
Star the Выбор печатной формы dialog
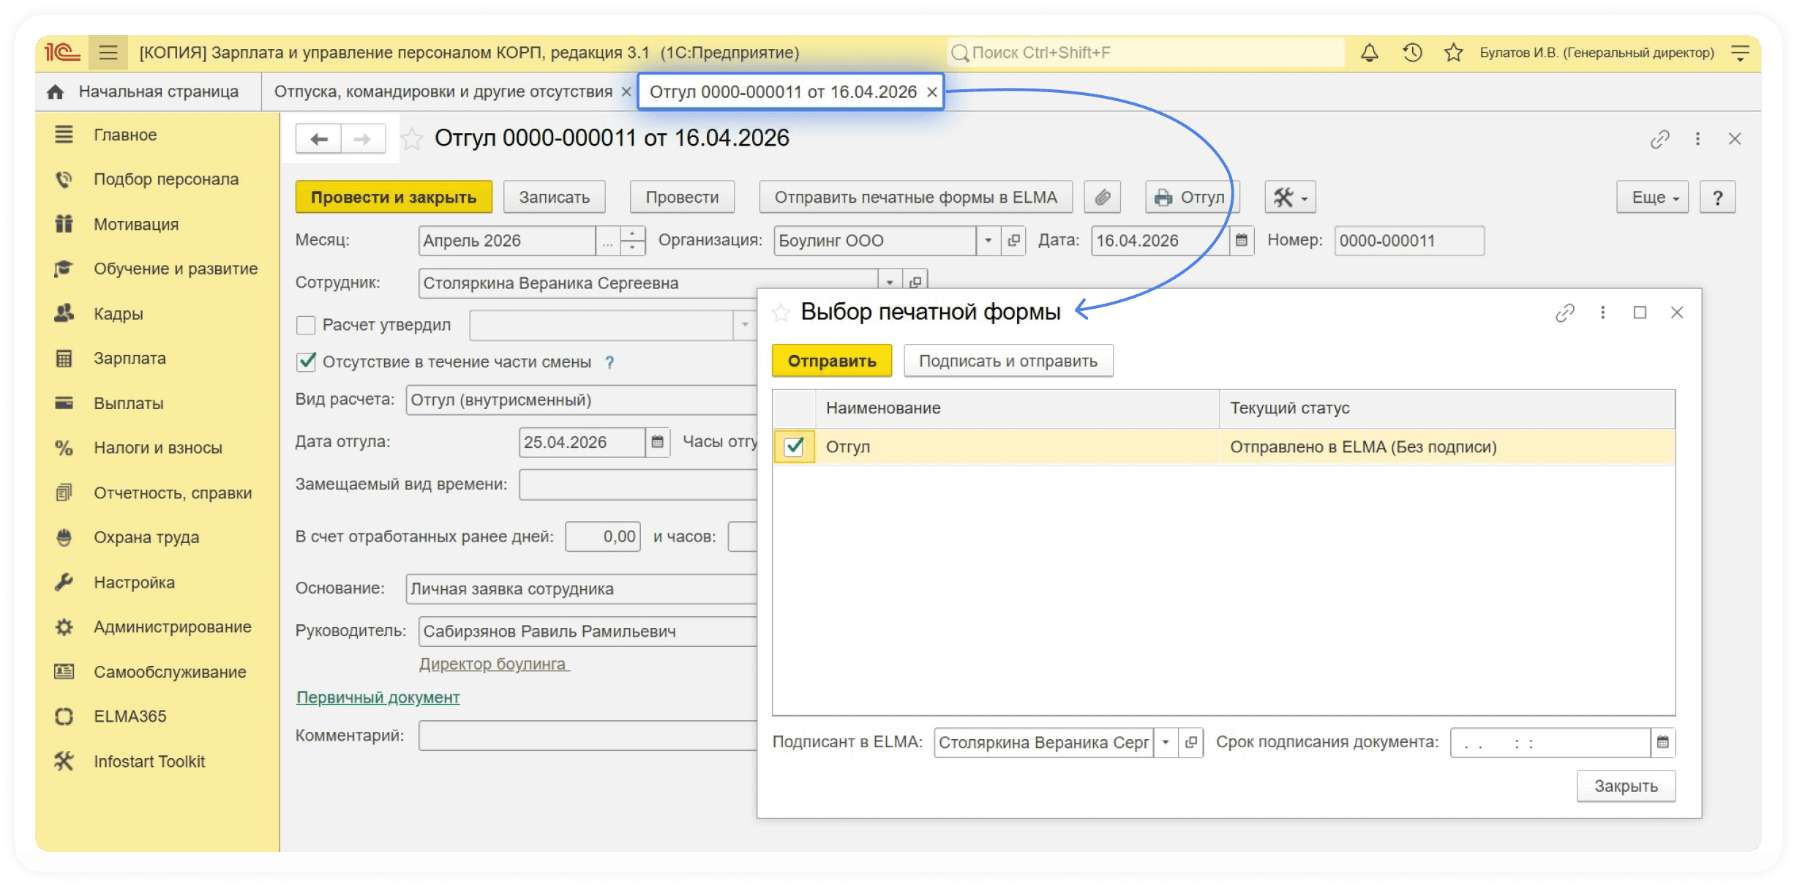[x=781, y=313]
